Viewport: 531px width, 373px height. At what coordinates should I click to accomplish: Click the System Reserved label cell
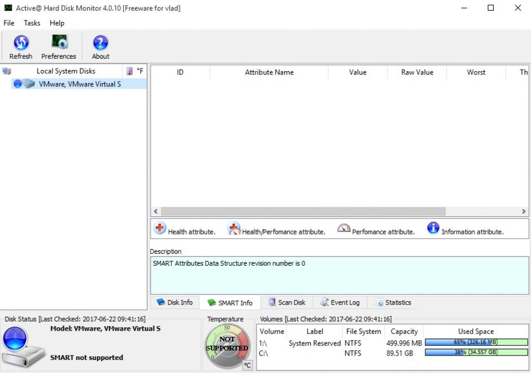pos(315,343)
